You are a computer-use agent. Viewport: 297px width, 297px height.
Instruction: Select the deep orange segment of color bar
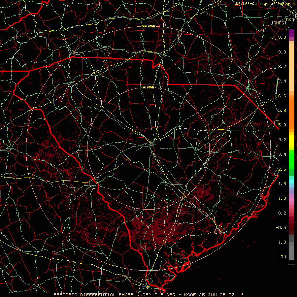(x=291, y=114)
